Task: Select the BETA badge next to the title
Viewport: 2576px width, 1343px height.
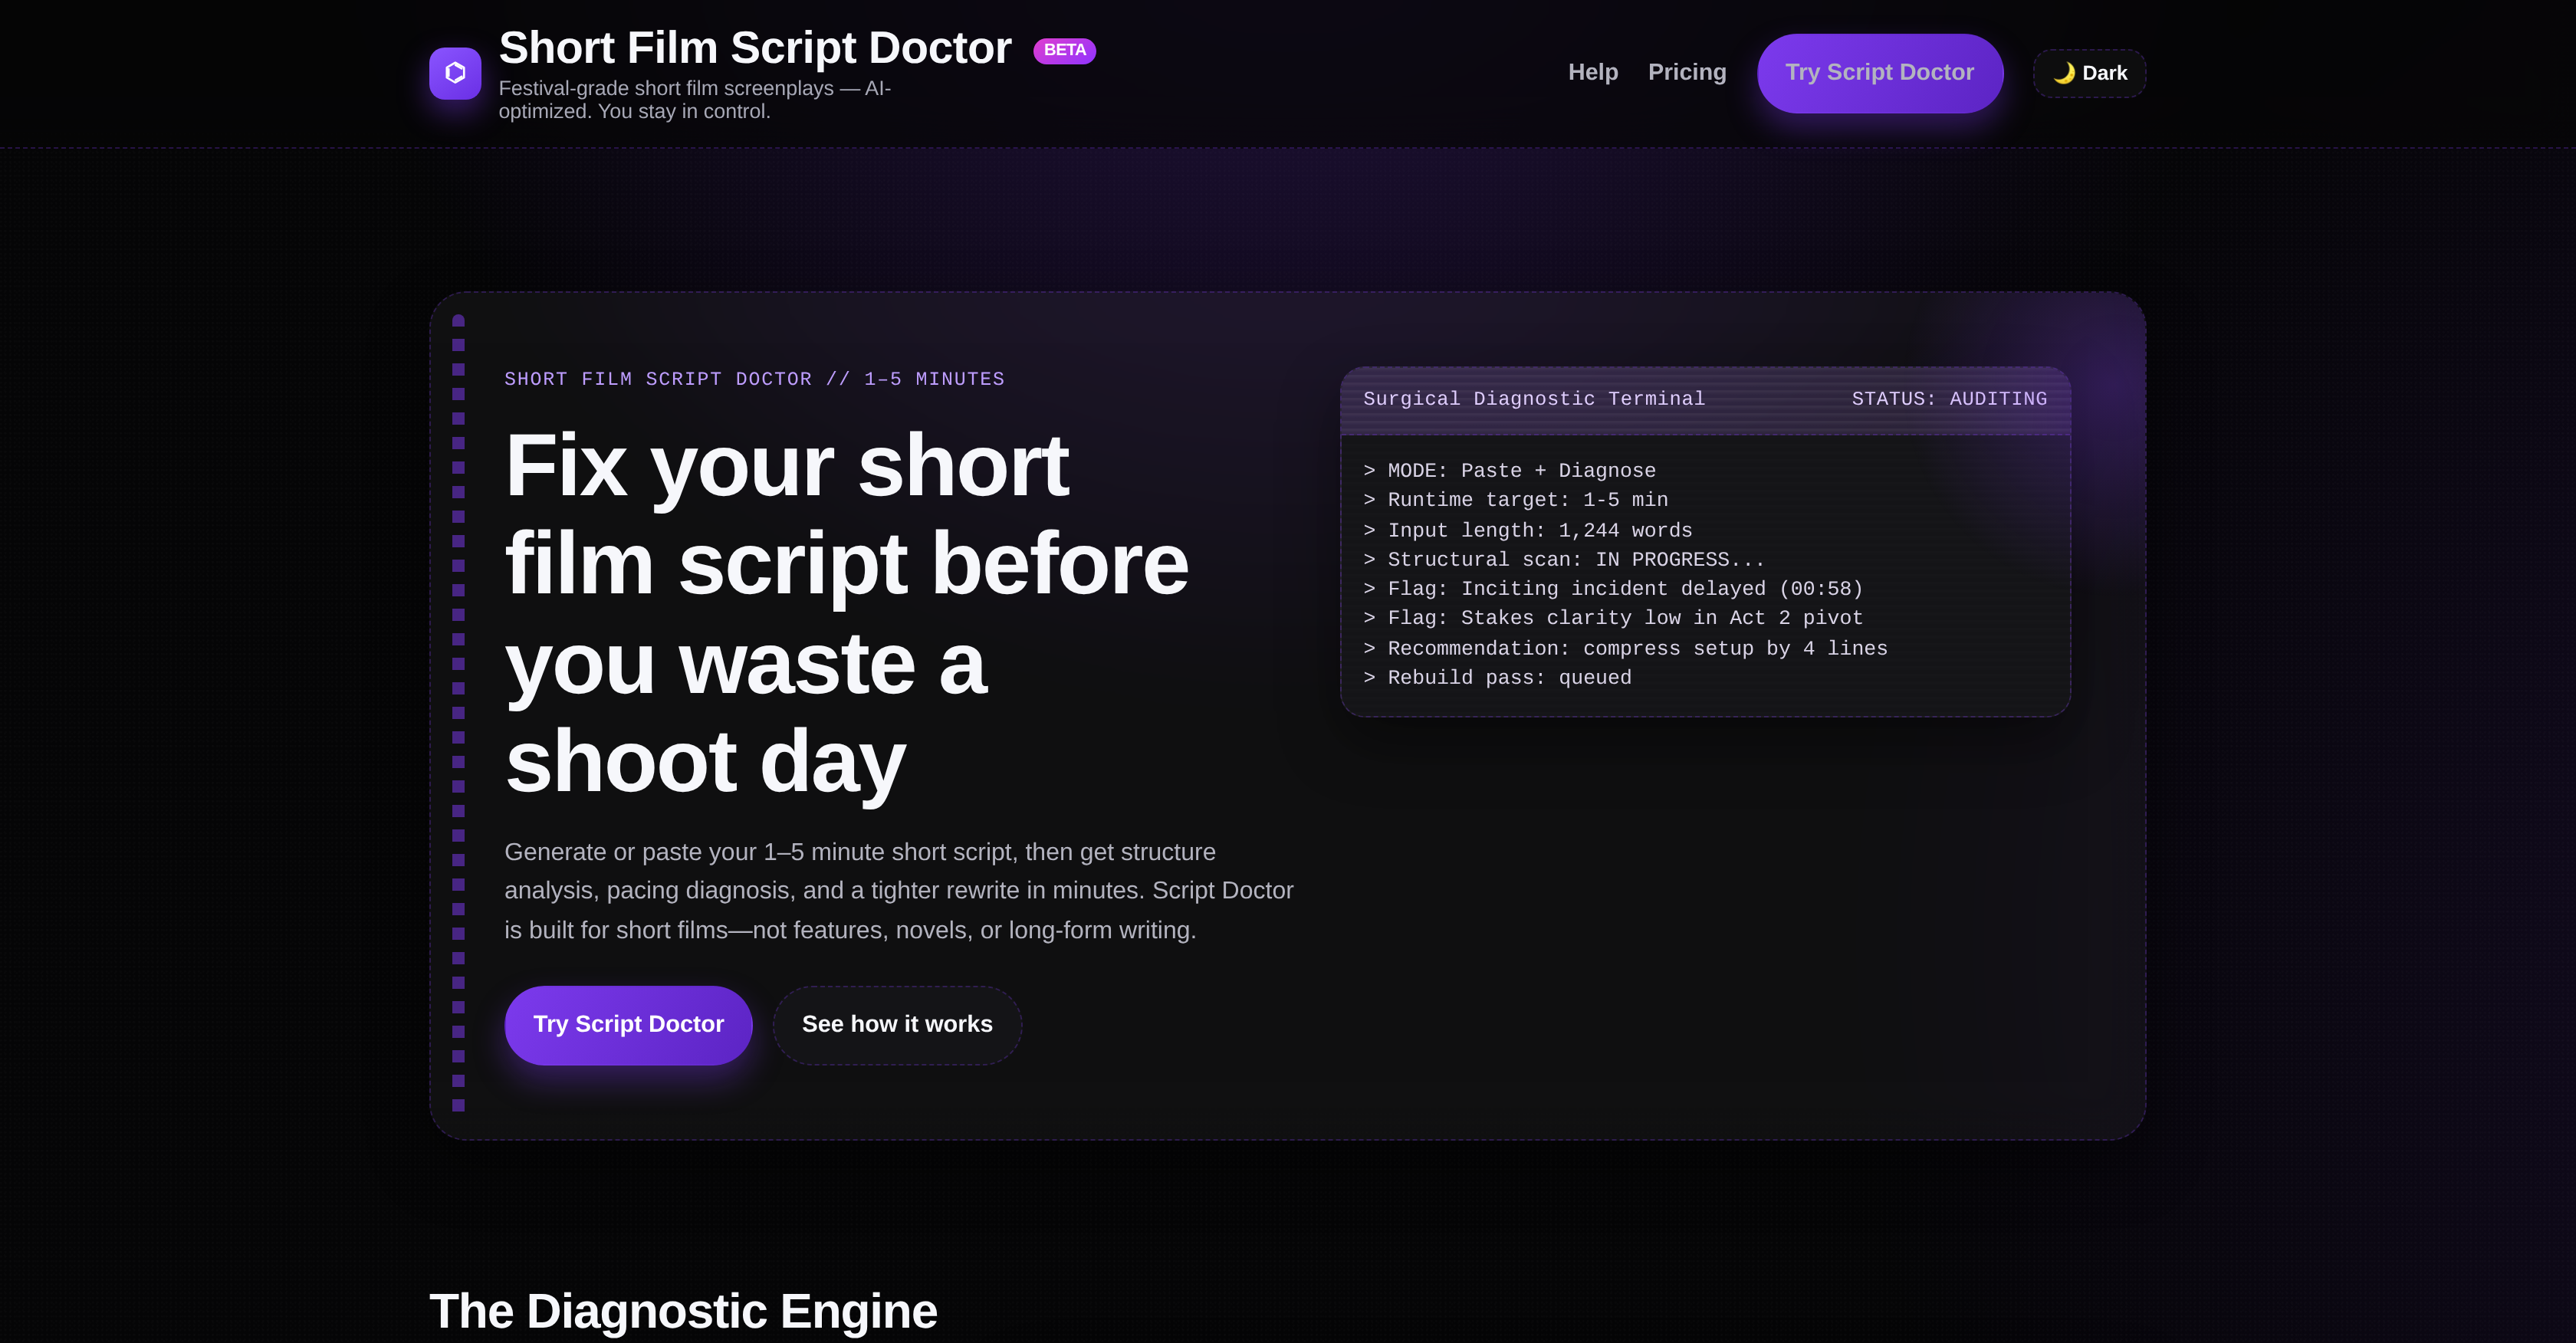Action: click(1064, 50)
